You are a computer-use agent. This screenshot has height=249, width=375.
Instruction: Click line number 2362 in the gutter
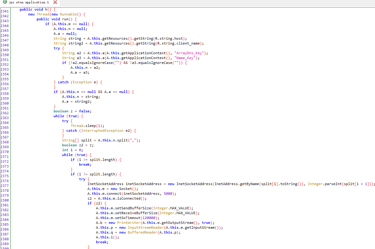click(5, 113)
